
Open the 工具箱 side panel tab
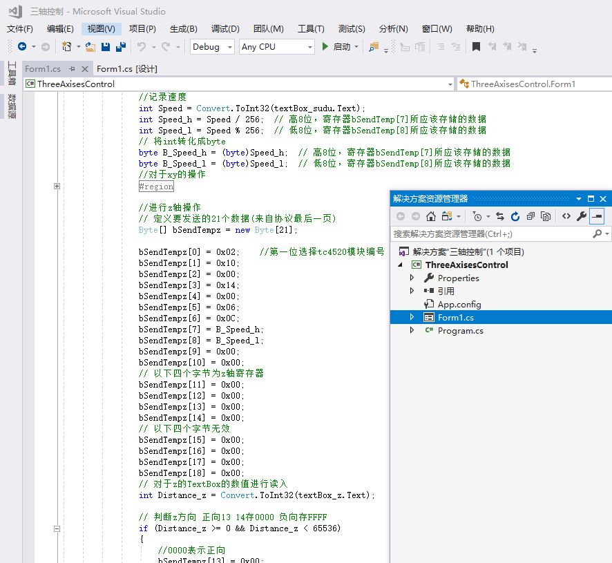[12, 73]
